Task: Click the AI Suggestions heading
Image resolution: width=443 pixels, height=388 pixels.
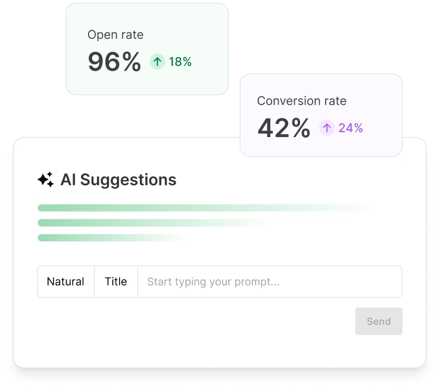Action: click(x=118, y=180)
